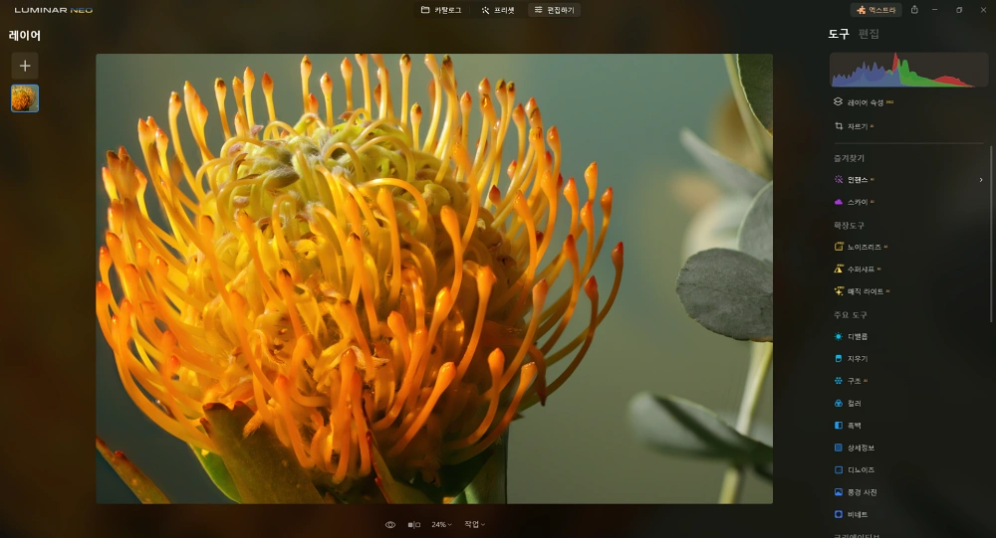The image size is (996, 538).
Task: Switch to the 프리셋 presets tab
Action: point(498,10)
